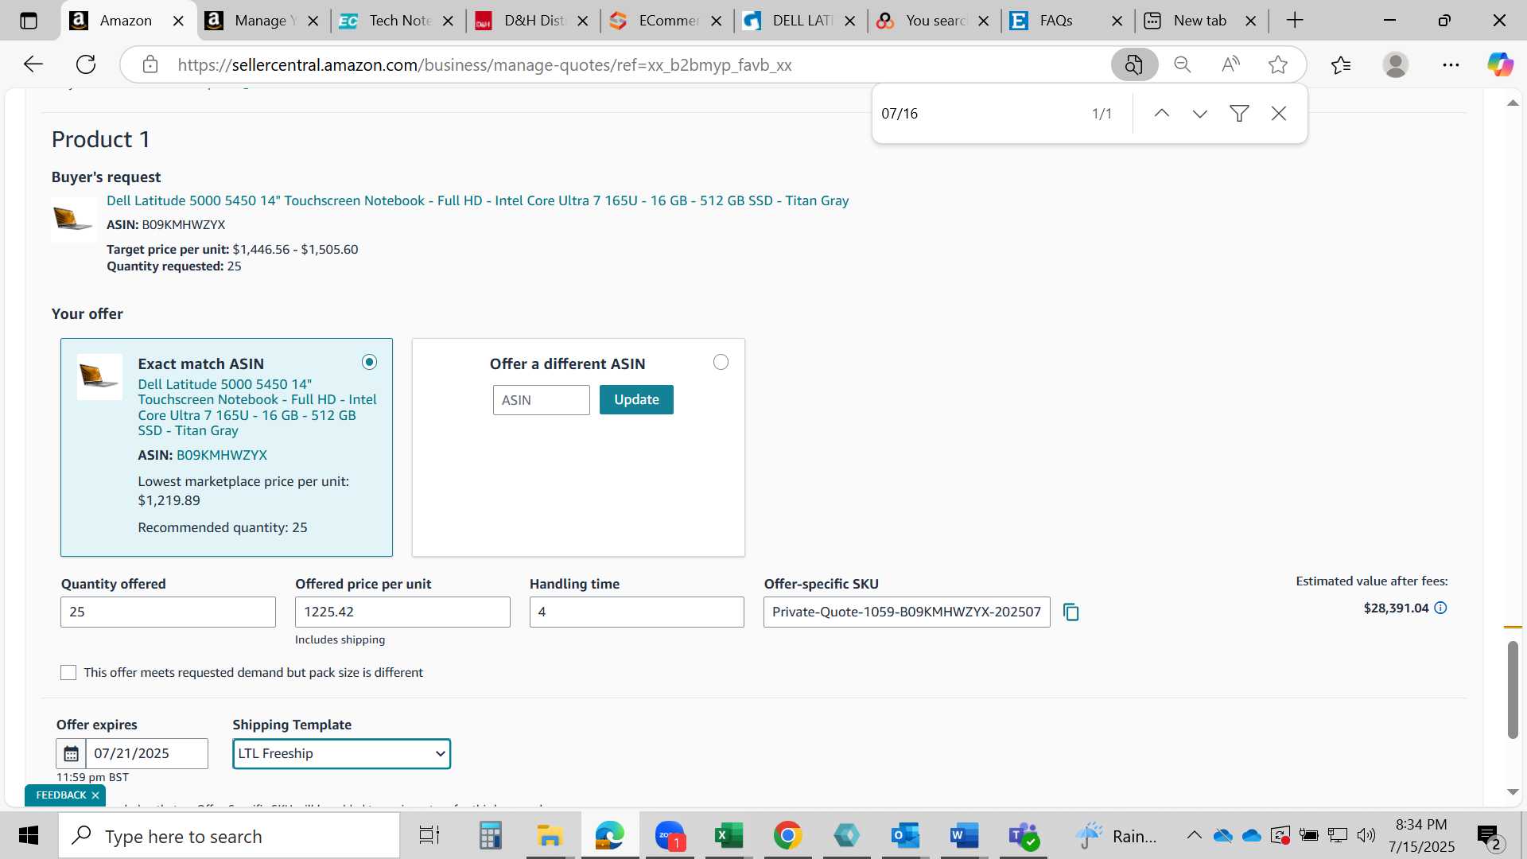Click the buyer's request product thumbnail
Image resolution: width=1527 pixels, height=859 pixels.
point(74,218)
